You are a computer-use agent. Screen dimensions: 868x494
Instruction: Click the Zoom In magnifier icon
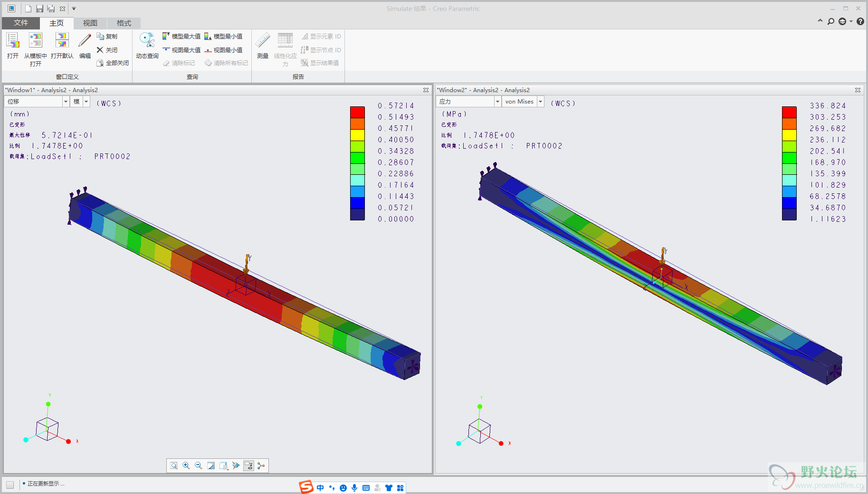(x=186, y=465)
